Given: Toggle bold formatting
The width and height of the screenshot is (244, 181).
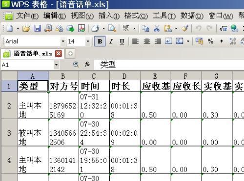Looking at the screenshot, I should pyautogui.click(x=100, y=41).
